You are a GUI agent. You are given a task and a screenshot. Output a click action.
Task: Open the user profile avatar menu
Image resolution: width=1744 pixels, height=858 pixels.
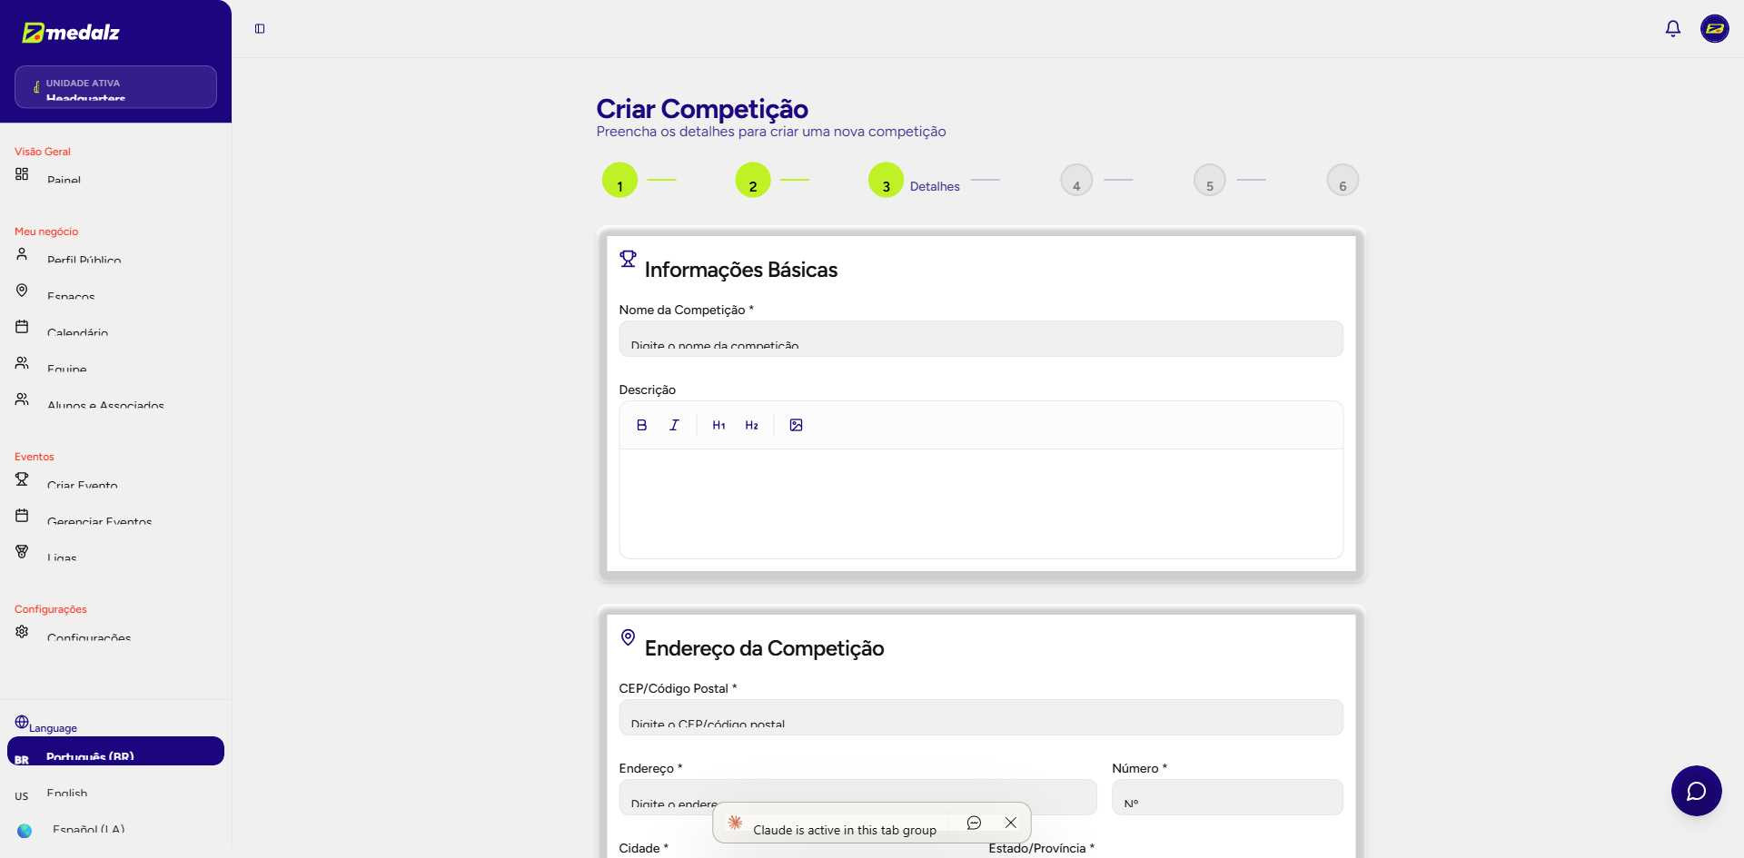click(x=1714, y=29)
